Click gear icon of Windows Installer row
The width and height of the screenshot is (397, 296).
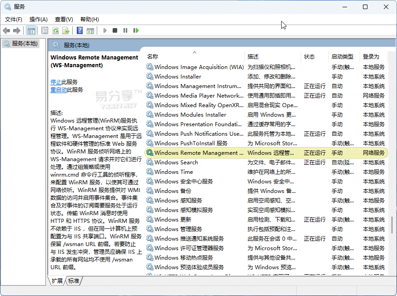tap(150, 76)
